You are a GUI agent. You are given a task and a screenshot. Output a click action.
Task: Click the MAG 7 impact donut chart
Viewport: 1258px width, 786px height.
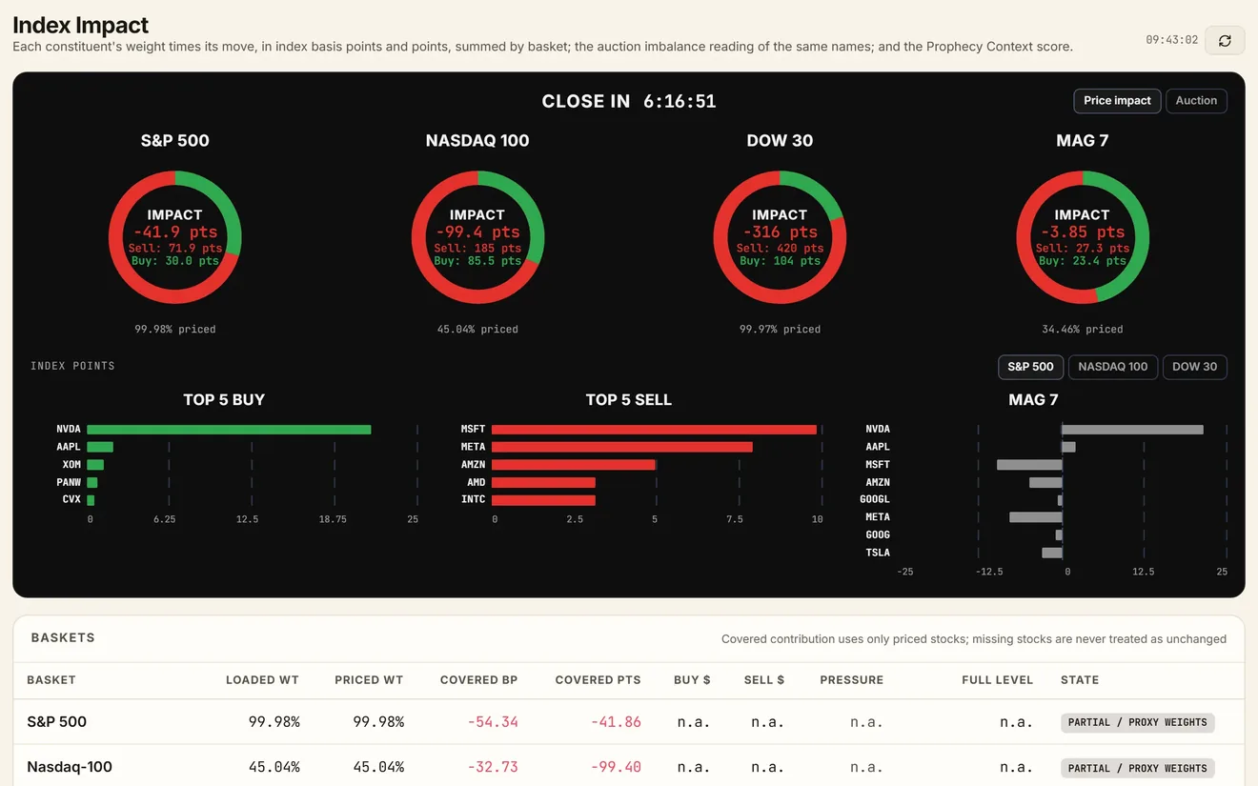pos(1083,237)
